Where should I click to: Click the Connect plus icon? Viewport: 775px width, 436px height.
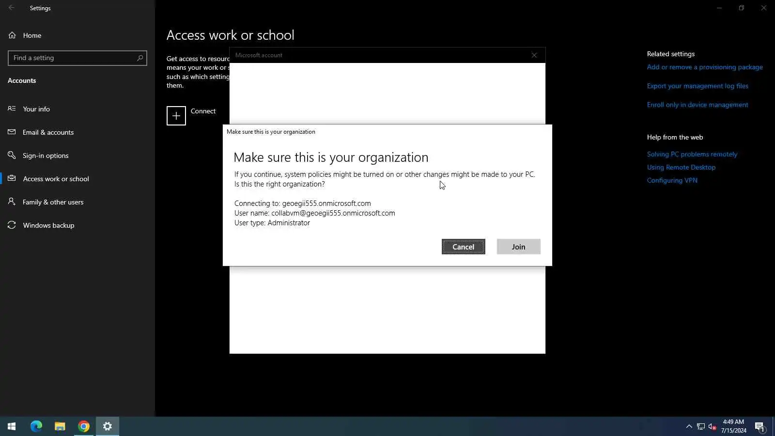176,116
